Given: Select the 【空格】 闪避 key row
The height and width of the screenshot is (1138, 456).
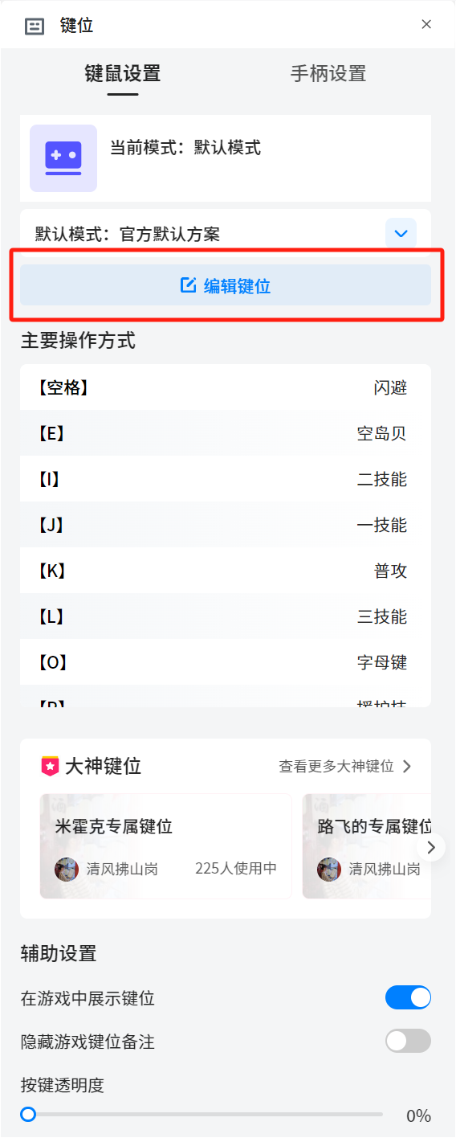Looking at the screenshot, I should click(226, 387).
